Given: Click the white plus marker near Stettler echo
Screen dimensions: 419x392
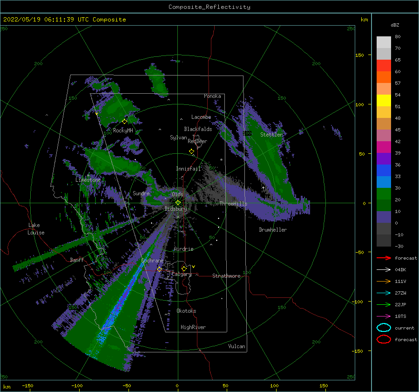Looking at the screenshot, I should pos(263,187).
